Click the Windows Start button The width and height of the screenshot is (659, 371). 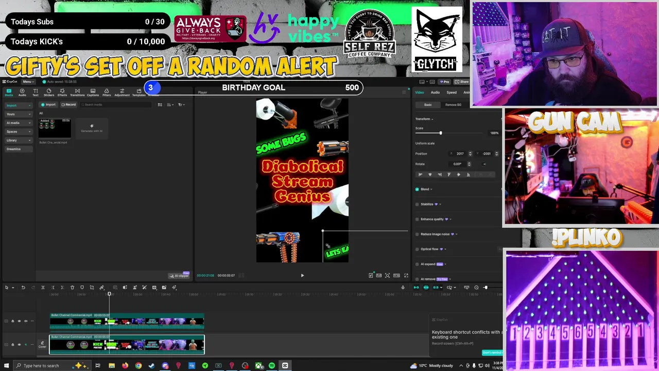pyautogui.click(x=6, y=366)
